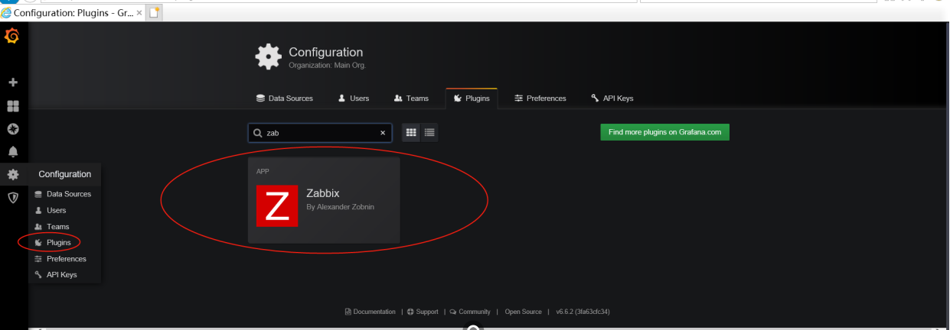Click the Organization: Main Org. subtitle
This screenshot has height=330, width=950.
click(327, 66)
